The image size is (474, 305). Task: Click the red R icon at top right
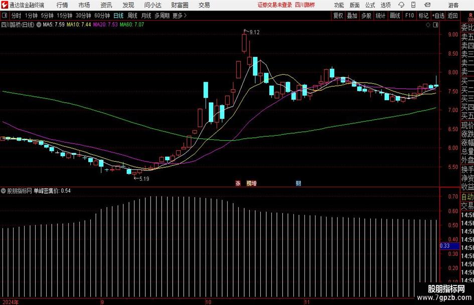point(470,16)
